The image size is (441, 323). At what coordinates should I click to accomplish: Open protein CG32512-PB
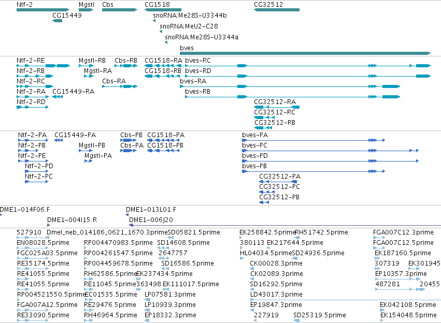pyautogui.click(x=279, y=197)
